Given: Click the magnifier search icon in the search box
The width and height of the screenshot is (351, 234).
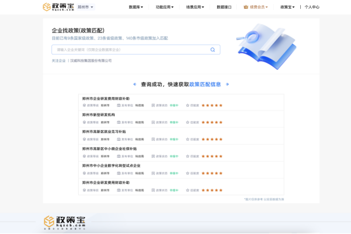Looking at the screenshot, I should coord(213,49).
